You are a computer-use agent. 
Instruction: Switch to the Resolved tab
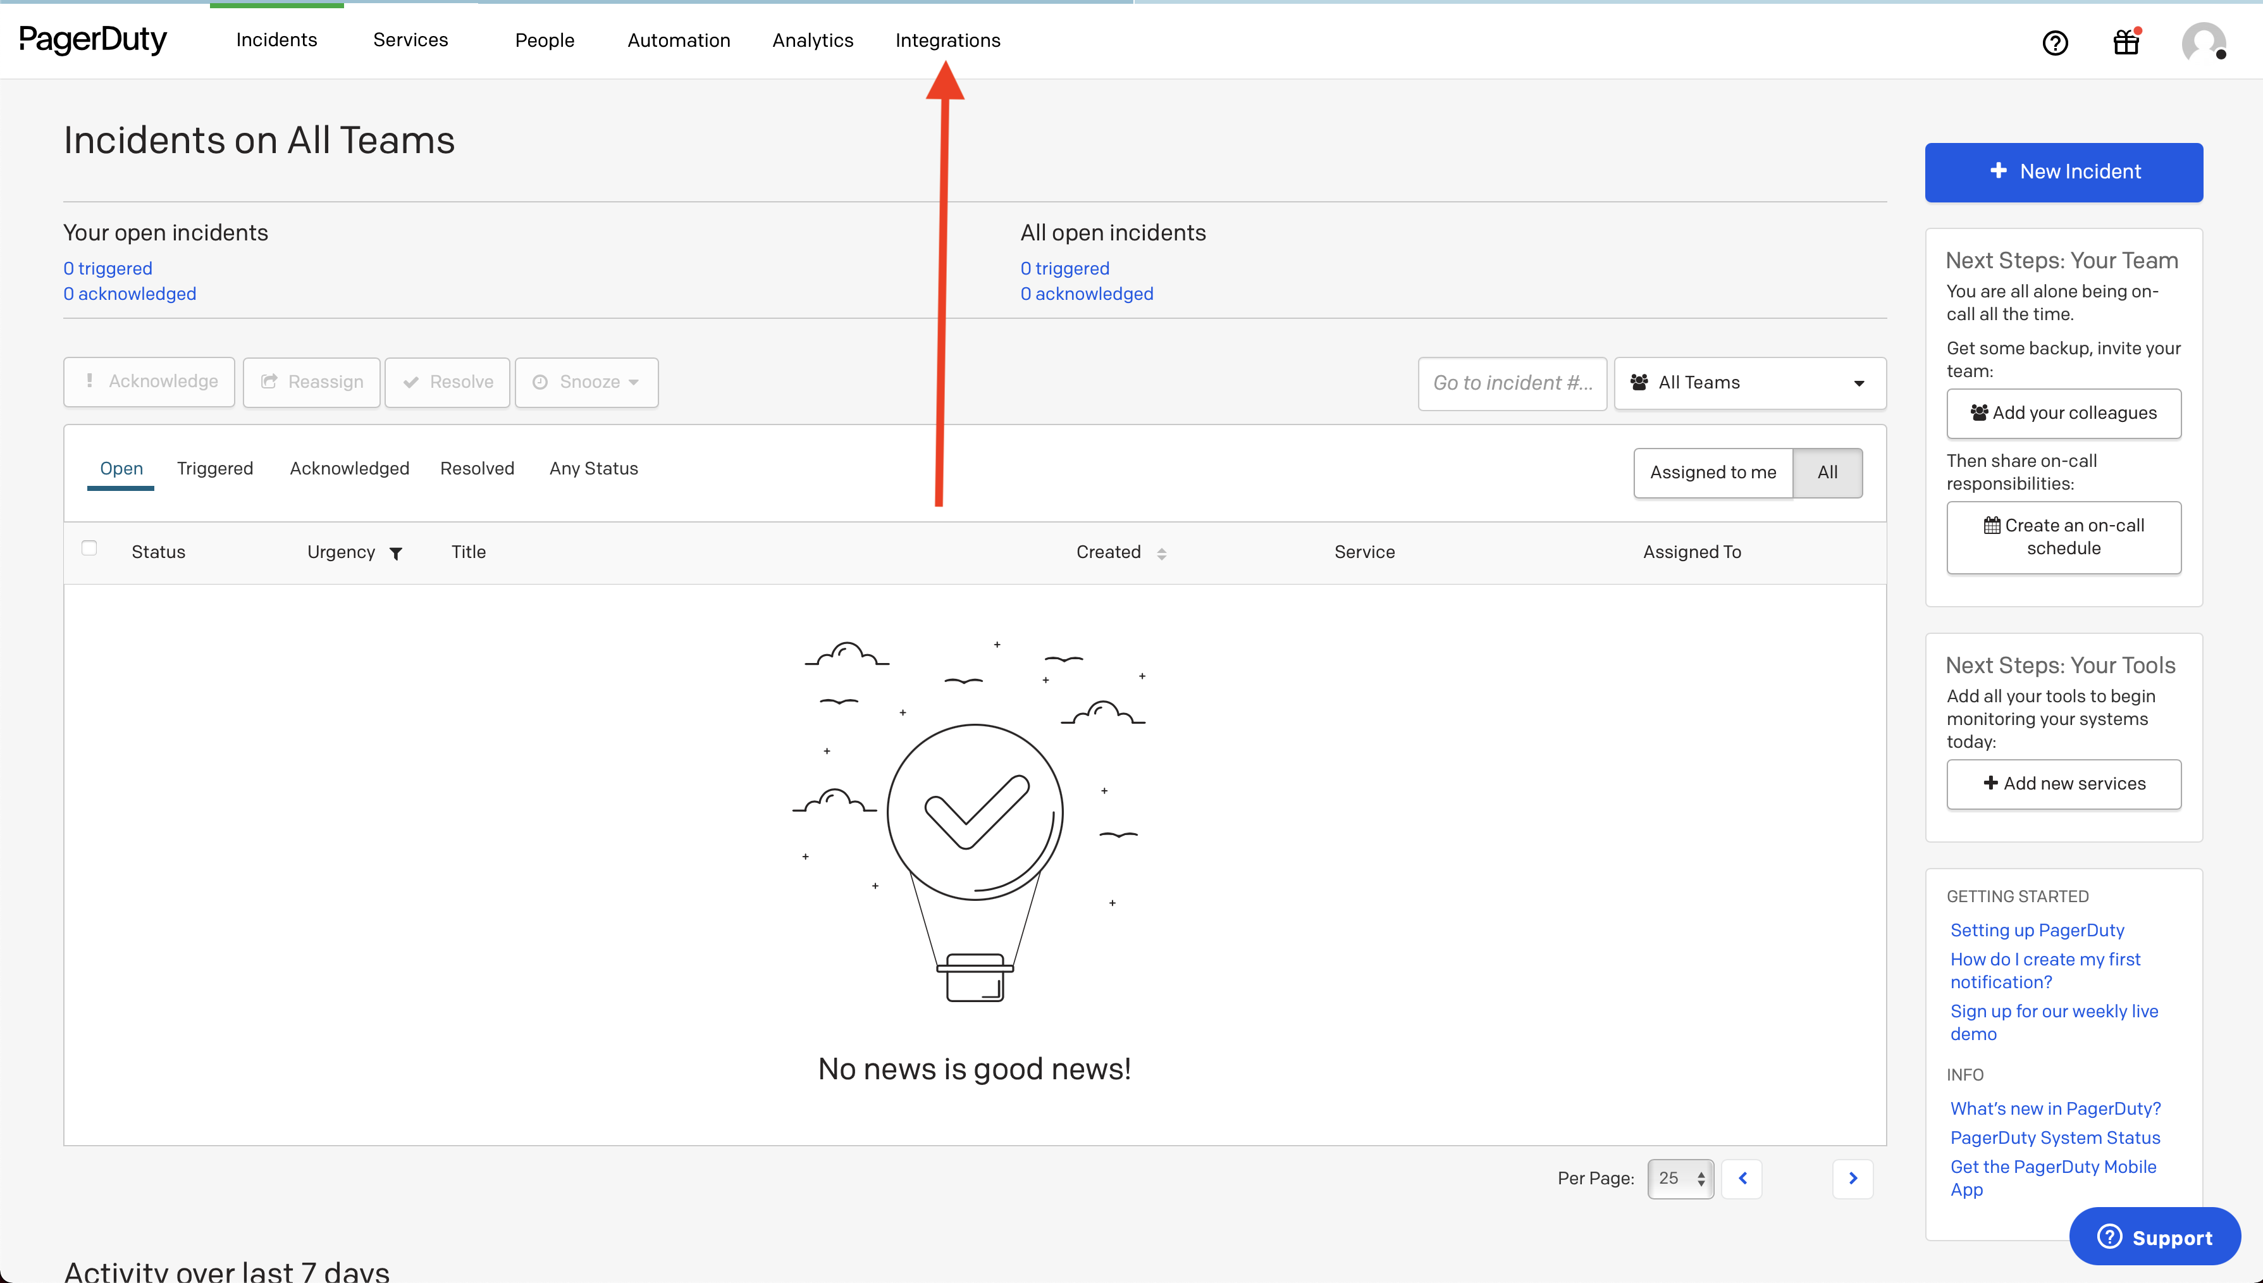478,468
